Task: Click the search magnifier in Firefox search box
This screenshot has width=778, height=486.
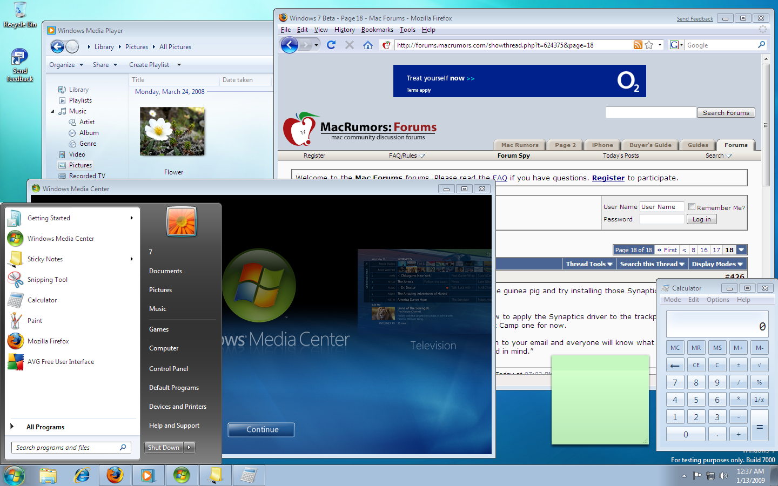Action: pos(761,45)
